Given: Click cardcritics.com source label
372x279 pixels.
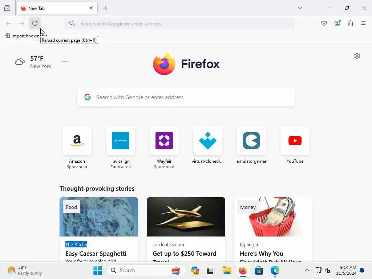Looking at the screenshot, I should click(x=168, y=244).
